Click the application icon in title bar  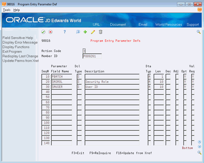tap(4, 4)
